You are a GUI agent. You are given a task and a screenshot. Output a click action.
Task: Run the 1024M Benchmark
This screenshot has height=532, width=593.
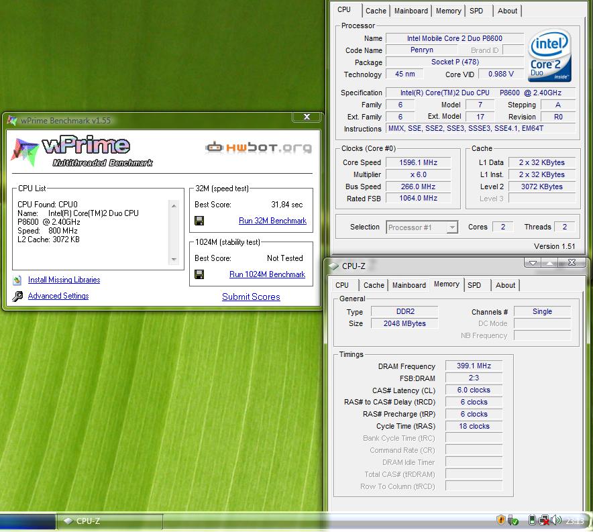pos(267,274)
